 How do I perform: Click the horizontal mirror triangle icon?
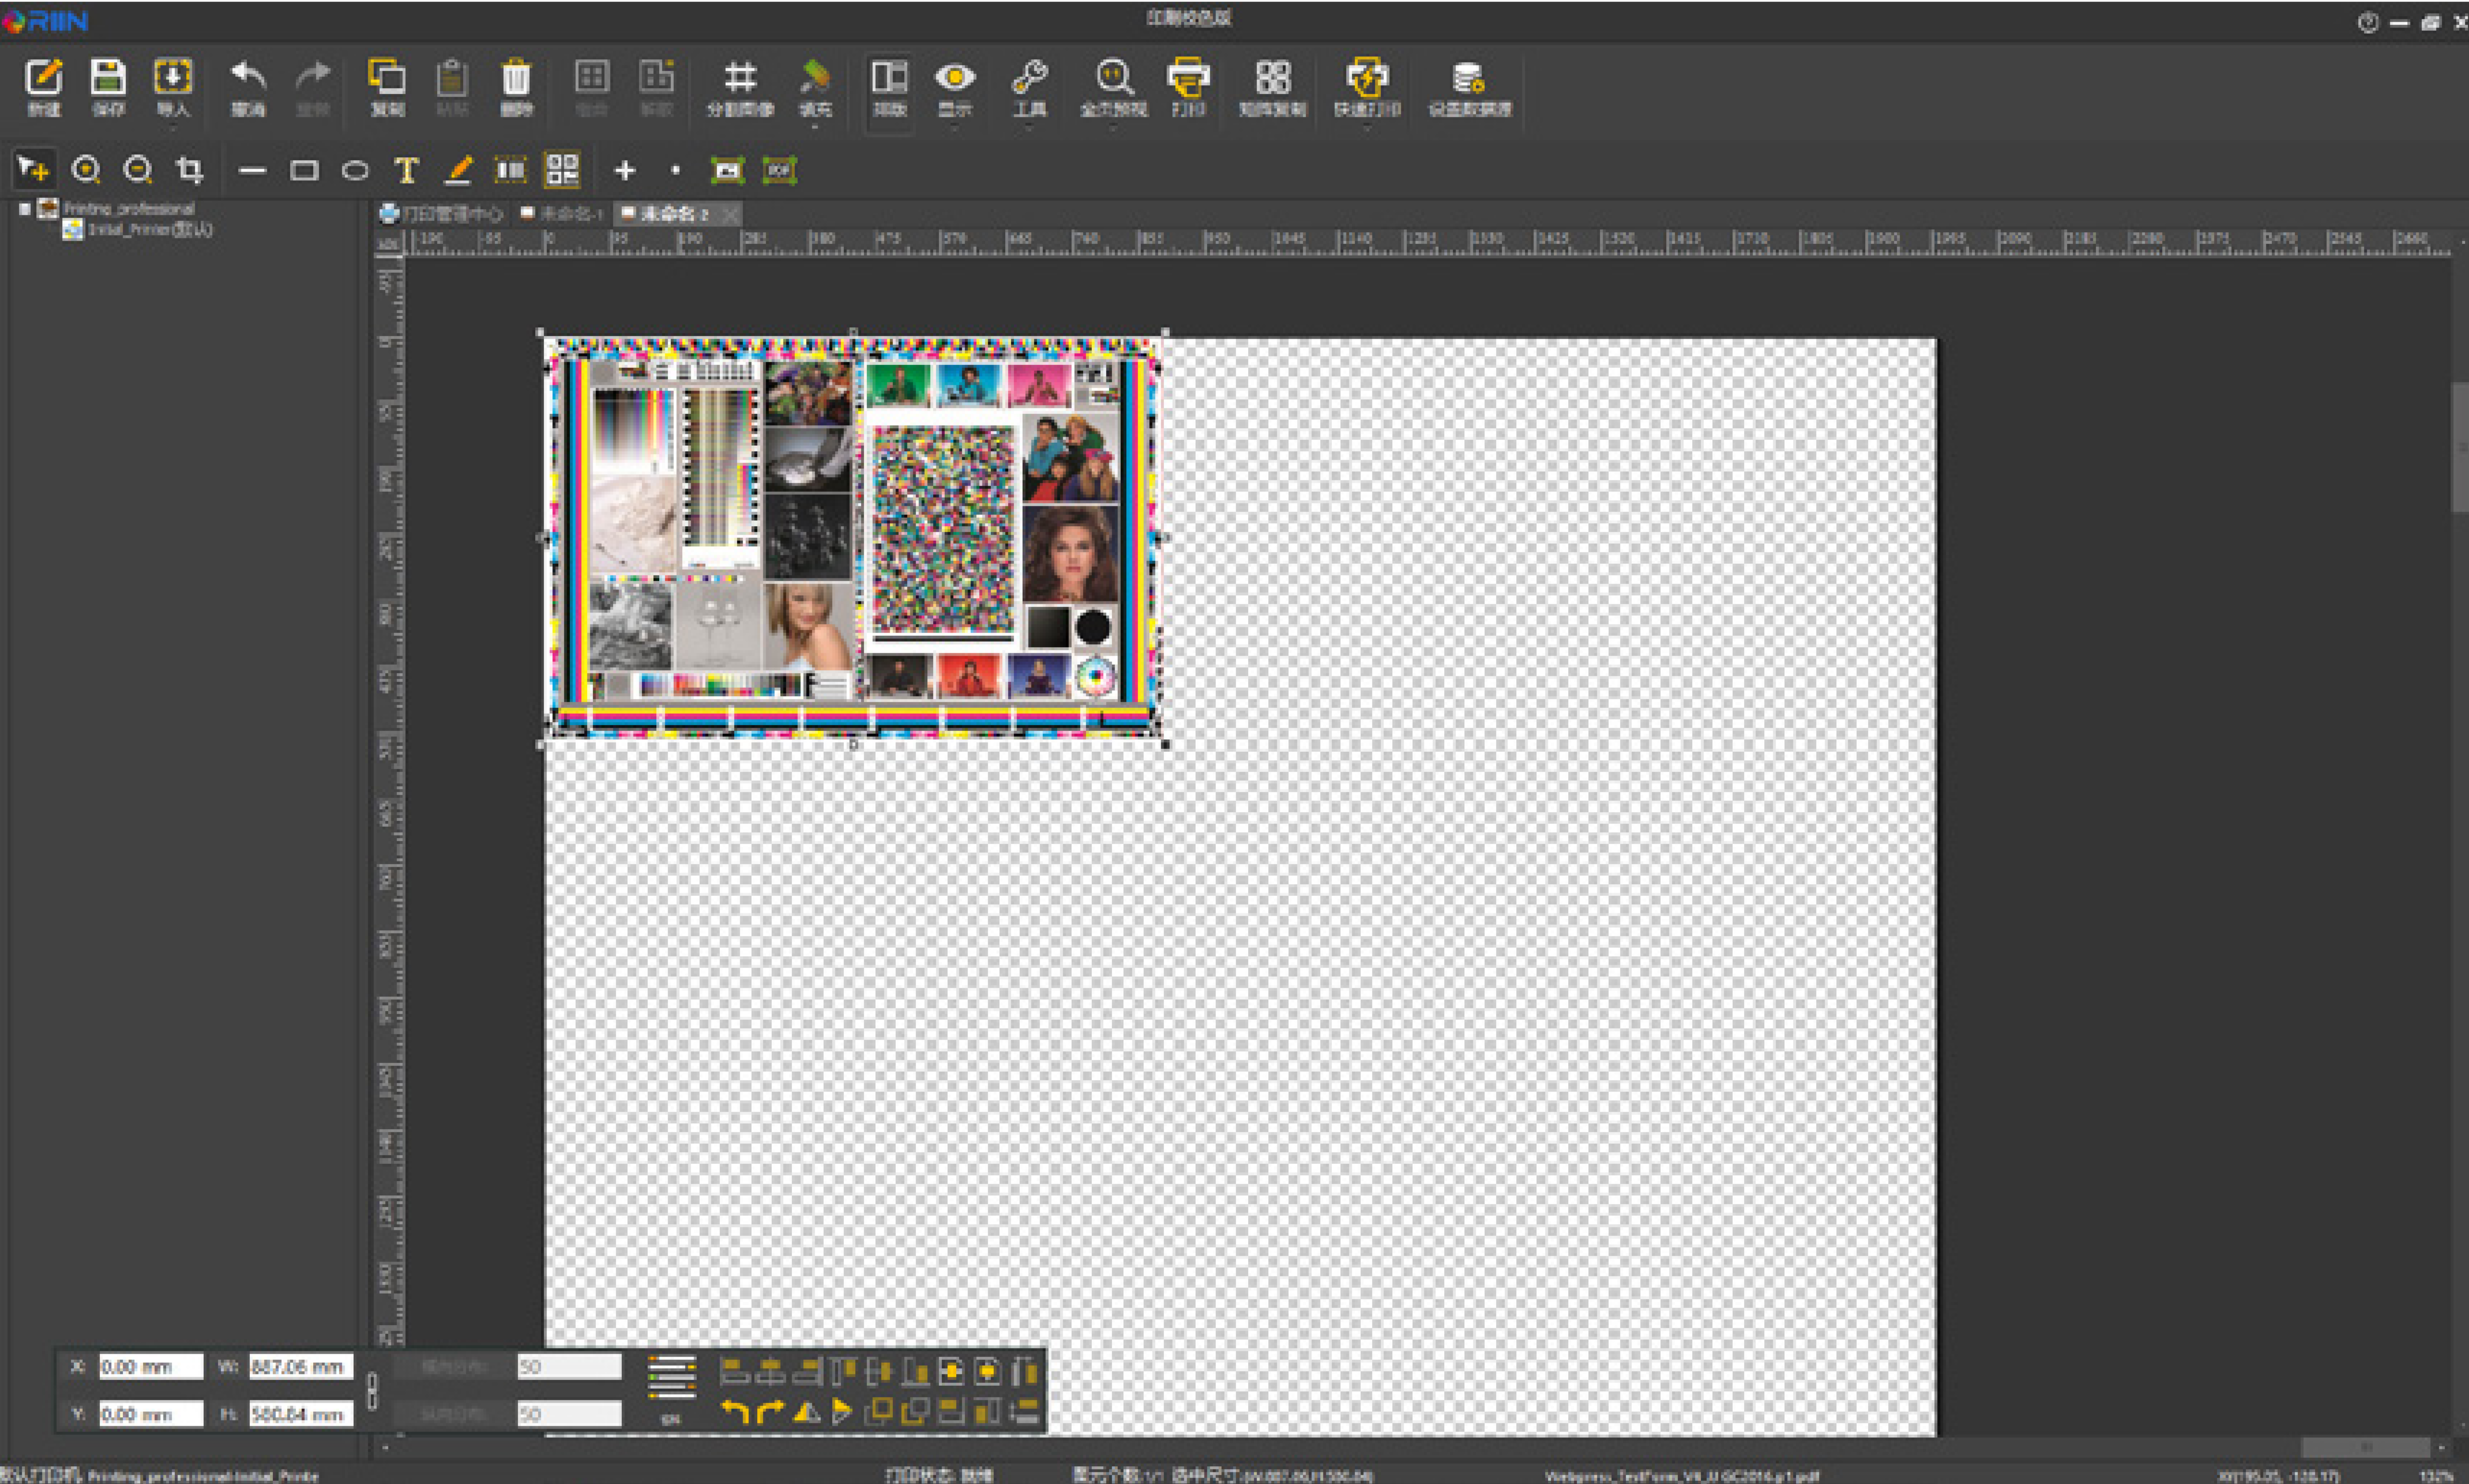[807, 1412]
